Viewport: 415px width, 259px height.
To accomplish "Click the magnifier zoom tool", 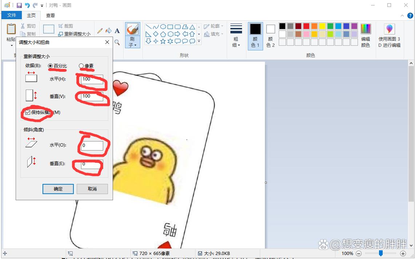I will 117,42.
